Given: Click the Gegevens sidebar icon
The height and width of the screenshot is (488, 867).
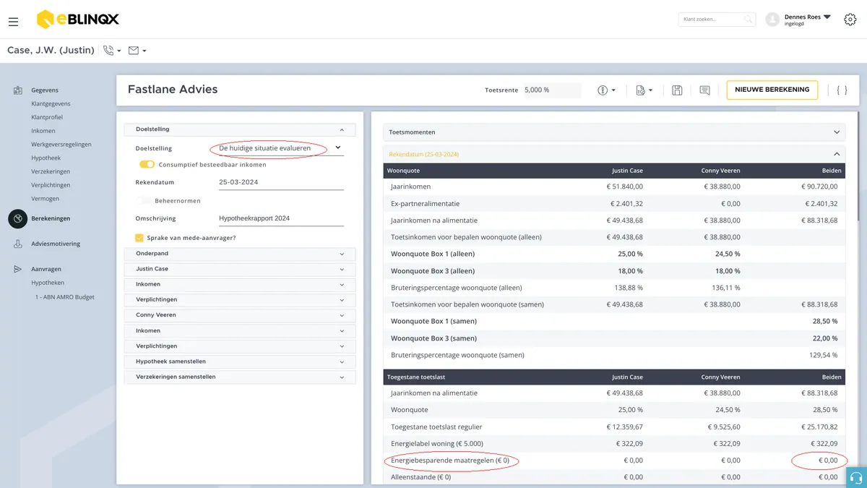Looking at the screenshot, I should (18, 90).
